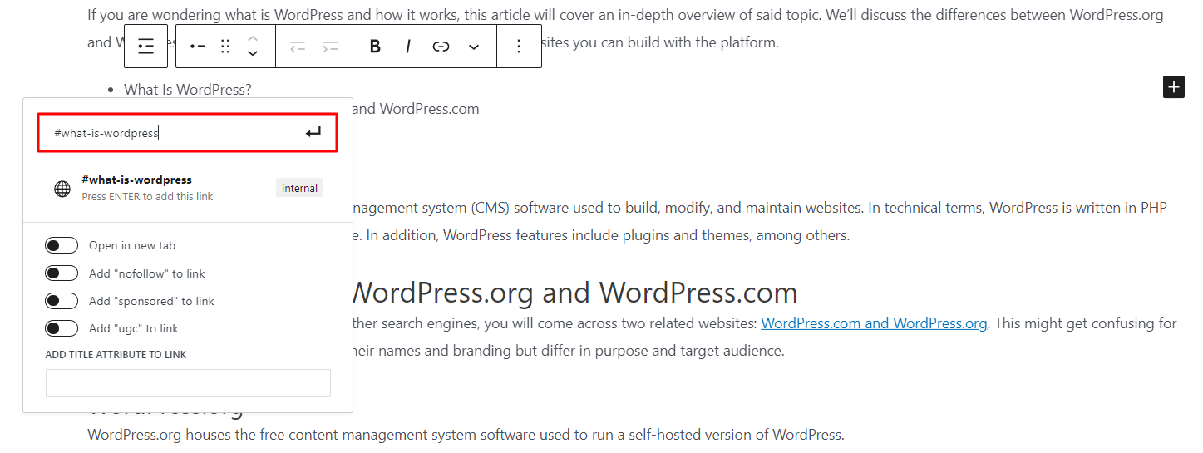Click the drag handle in block toolbar
This screenshot has width=1203, height=453.
225,47
